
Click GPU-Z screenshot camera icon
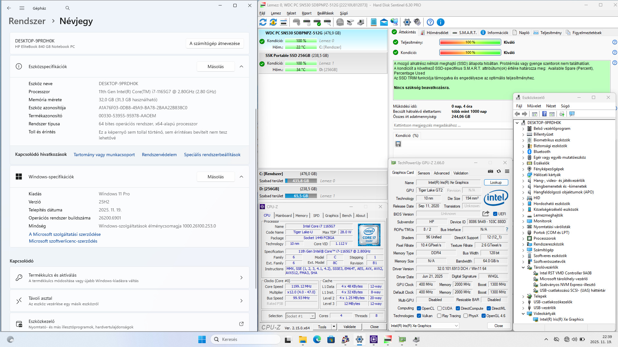pyautogui.click(x=490, y=172)
